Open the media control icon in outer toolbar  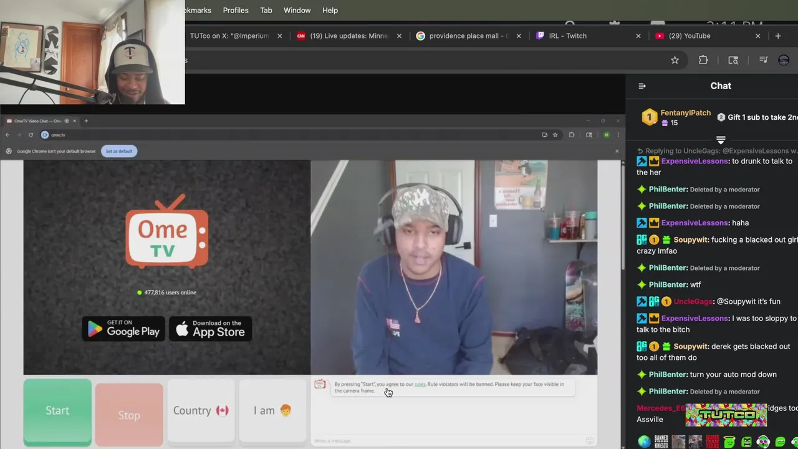tap(763, 60)
